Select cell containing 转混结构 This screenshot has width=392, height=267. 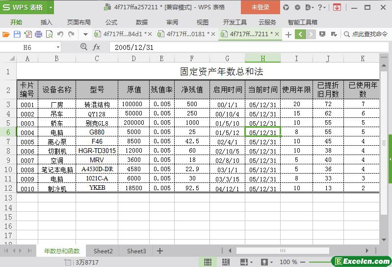pos(97,104)
